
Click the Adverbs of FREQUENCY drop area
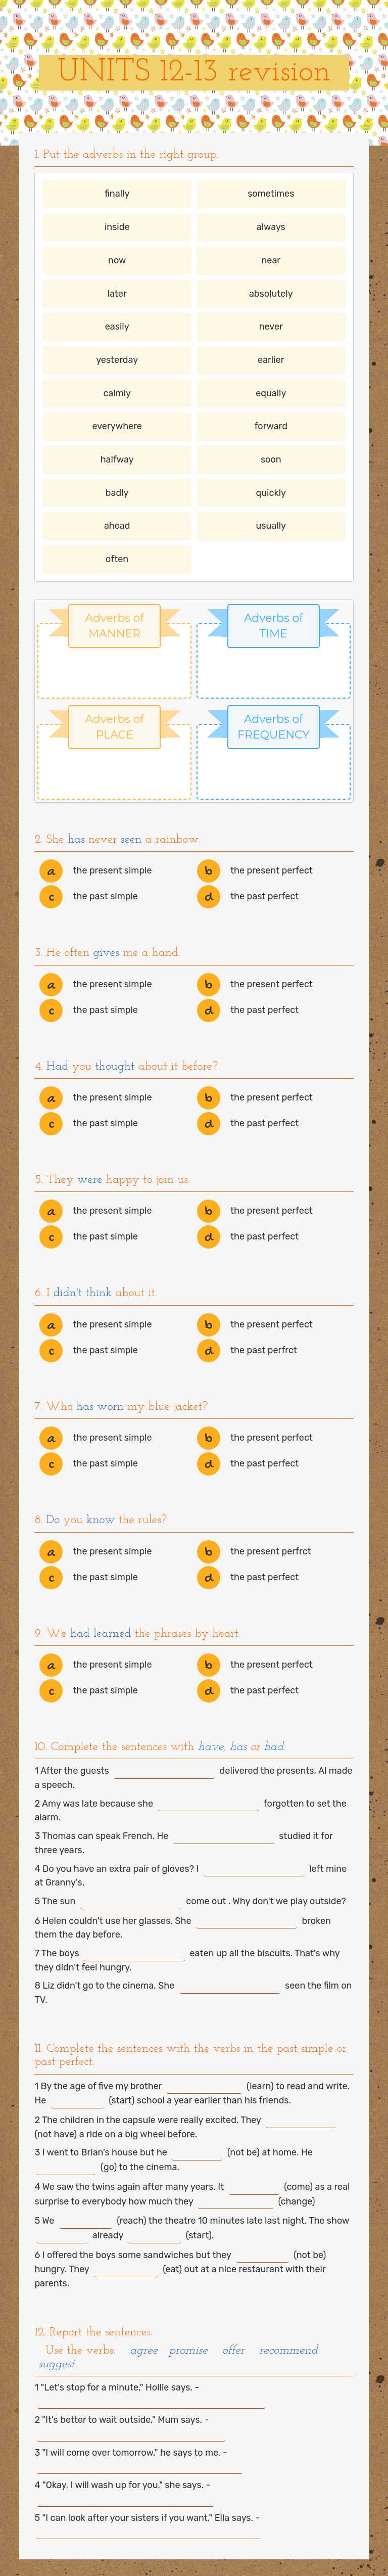[x=273, y=771]
